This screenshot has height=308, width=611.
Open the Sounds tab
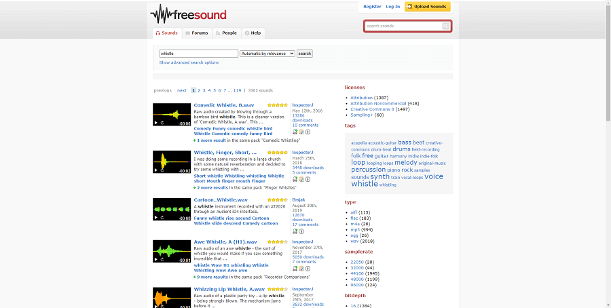[166, 33]
